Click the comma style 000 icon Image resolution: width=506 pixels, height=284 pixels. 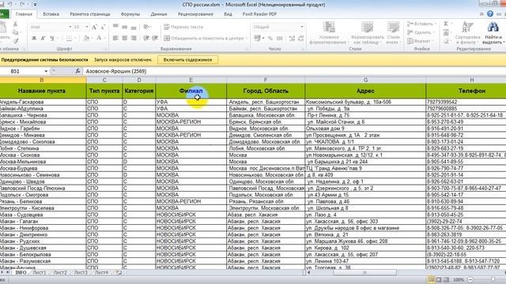click(279, 39)
